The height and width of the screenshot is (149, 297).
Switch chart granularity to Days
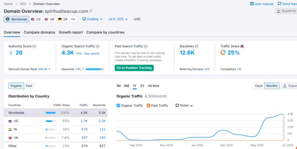tap(258, 86)
